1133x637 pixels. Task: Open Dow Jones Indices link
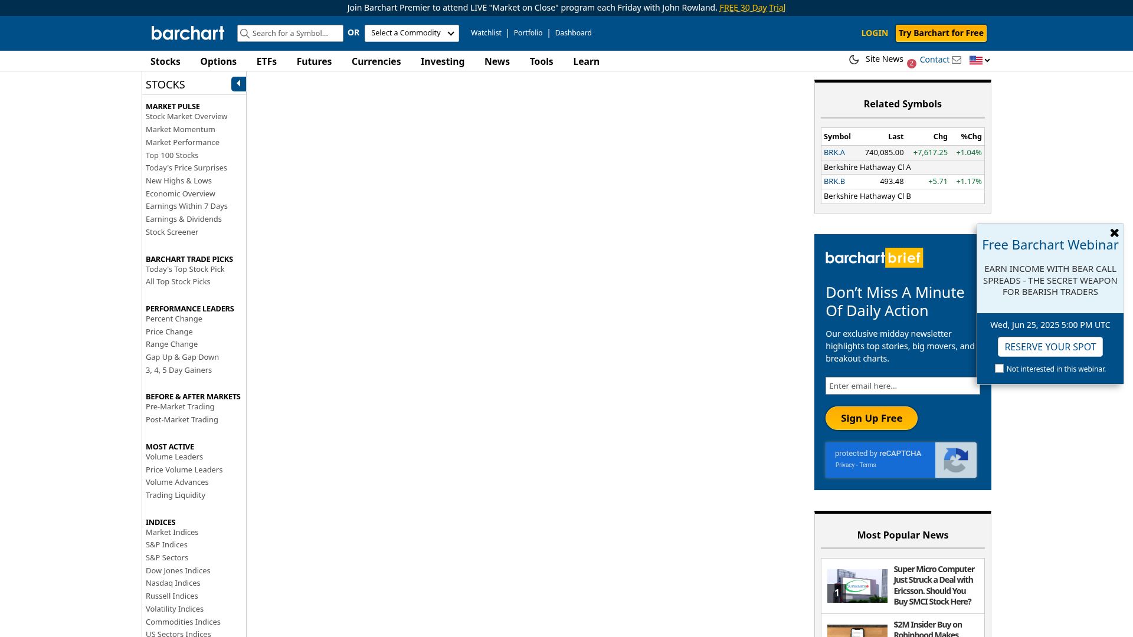178,570
